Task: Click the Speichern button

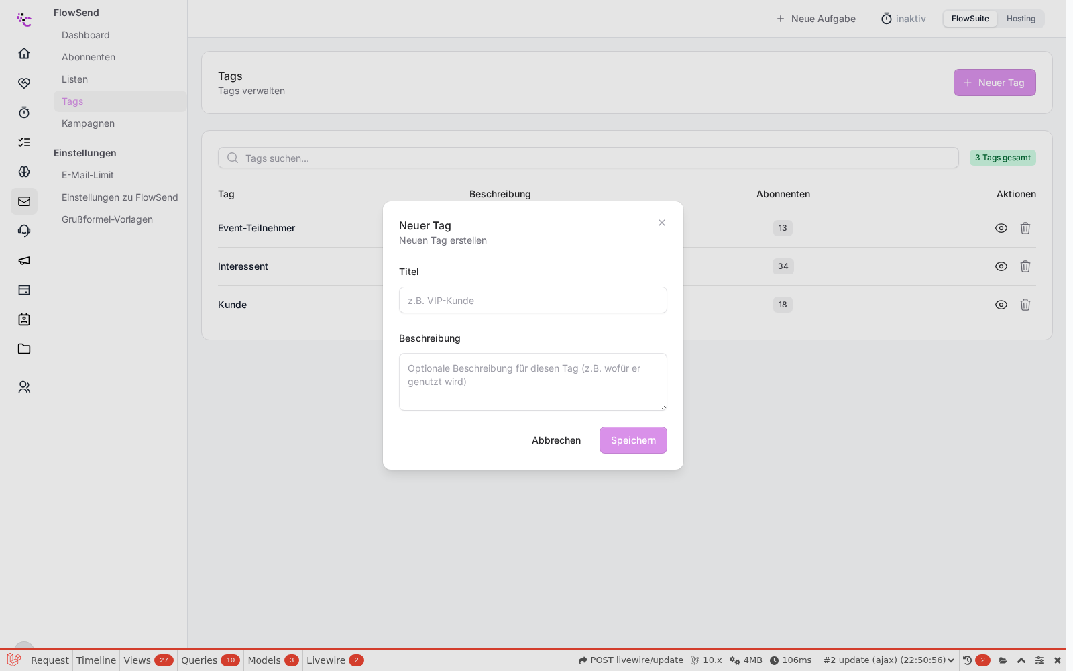Action: pyautogui.click(x=633, y=440)
